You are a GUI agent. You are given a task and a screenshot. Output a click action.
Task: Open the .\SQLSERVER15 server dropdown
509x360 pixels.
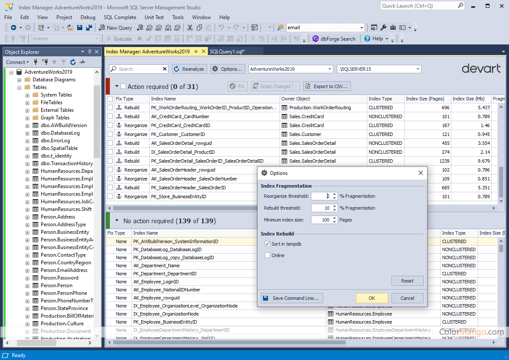click(418, 69)
